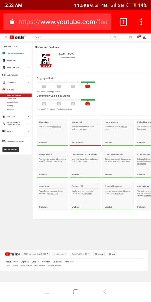Viewport: 151px width, 302px height.
Task: Open the Restricted Mode: Off dropdown
Action: coord(81,254)
